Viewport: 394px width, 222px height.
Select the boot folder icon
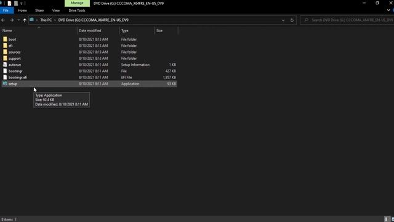5,39
